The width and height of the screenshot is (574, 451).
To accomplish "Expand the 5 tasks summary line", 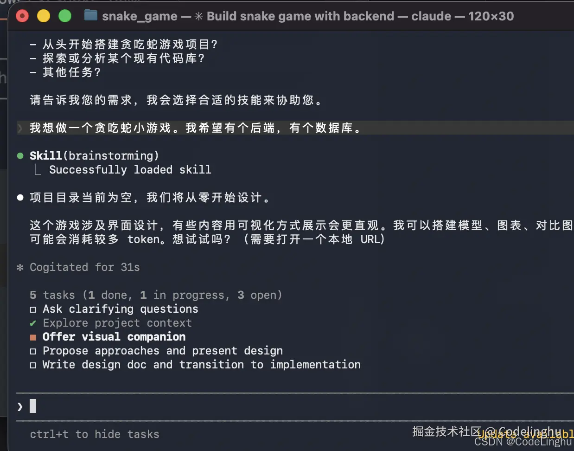I will pos(156,295).
